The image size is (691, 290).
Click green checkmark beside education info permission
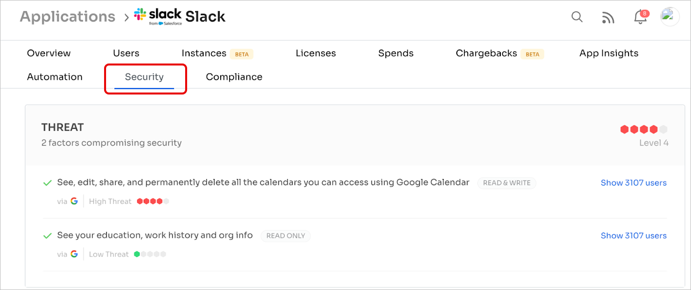click(x=48, y=235)
